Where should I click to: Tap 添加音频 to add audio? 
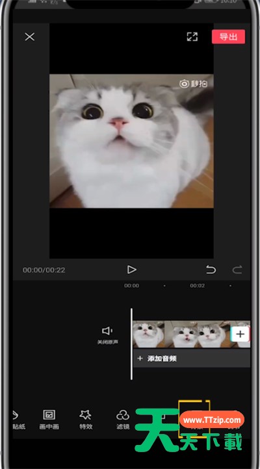[x=192, y=359]
